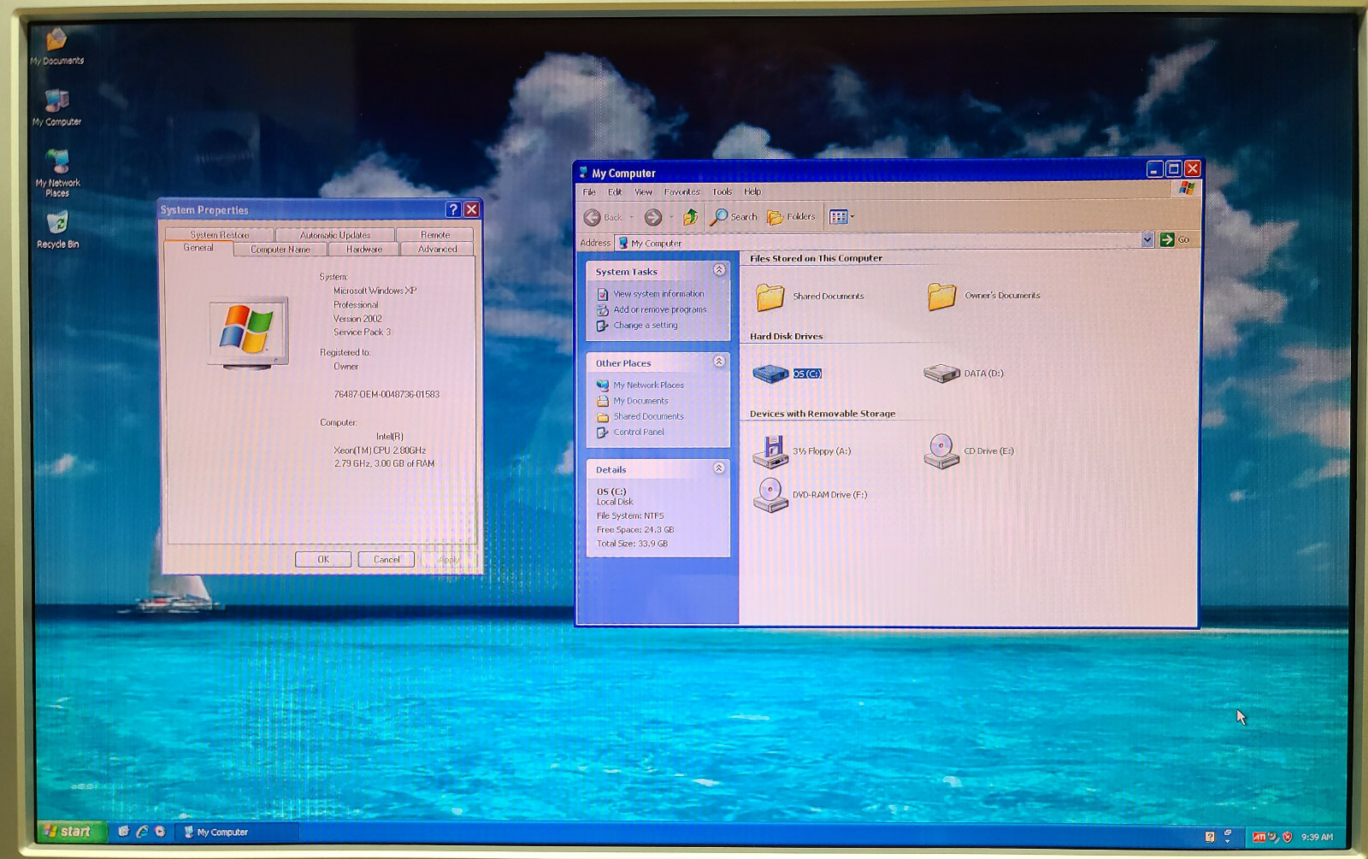Collapse the Details panel
1368x859 pixels.
click(x=720, y=468)
